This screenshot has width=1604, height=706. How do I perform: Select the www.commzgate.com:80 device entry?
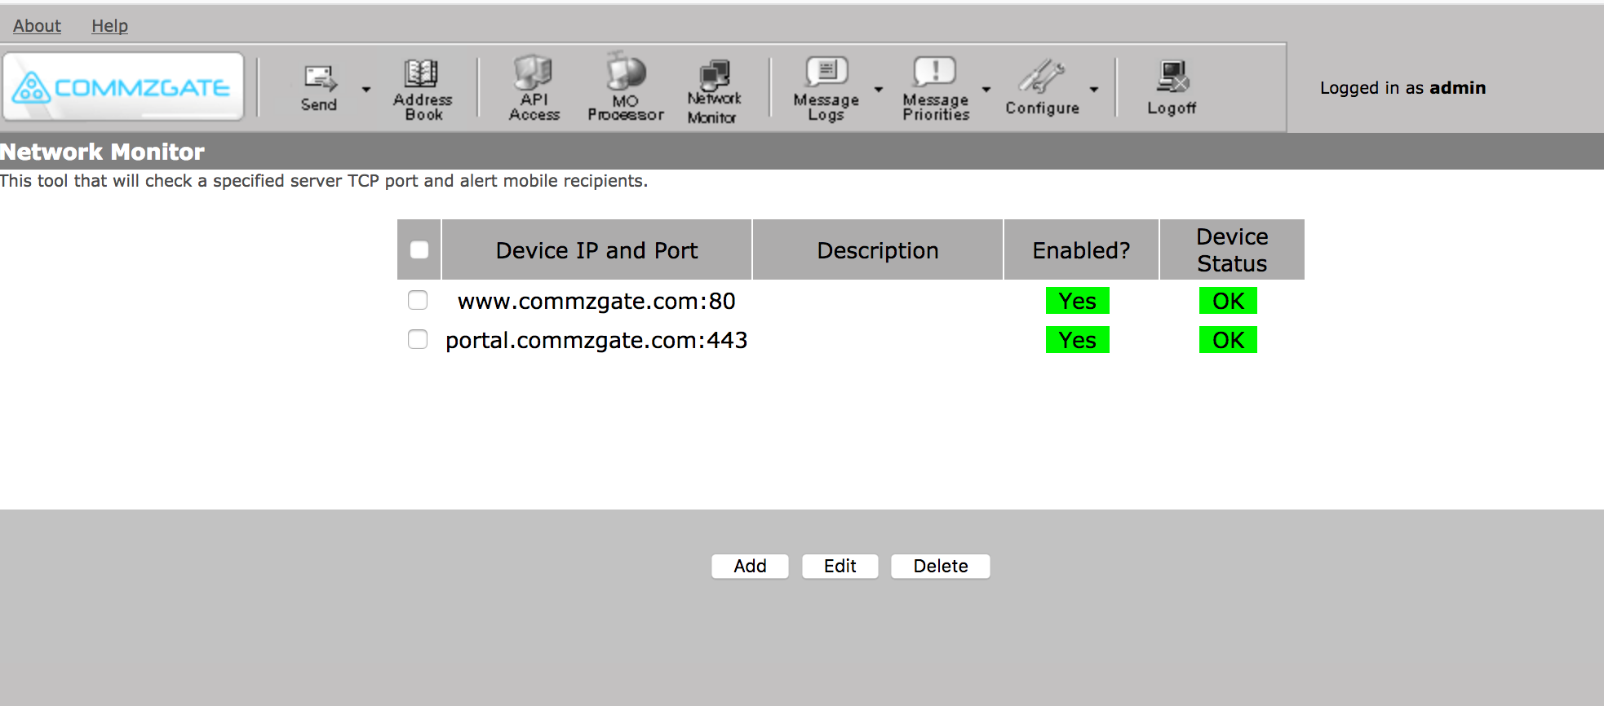[x=596, y=301]
